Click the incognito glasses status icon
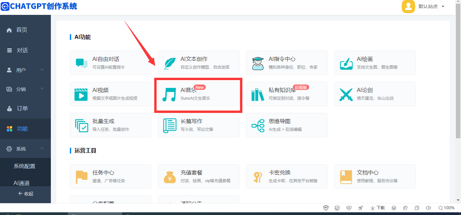Image resolution: width=461 pixels, height=215 pixels. [x=394, y=208]
